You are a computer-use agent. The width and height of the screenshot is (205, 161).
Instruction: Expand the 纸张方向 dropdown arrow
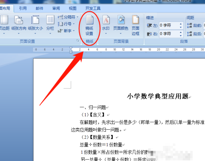pyautogui.click(x=19, y=33)
